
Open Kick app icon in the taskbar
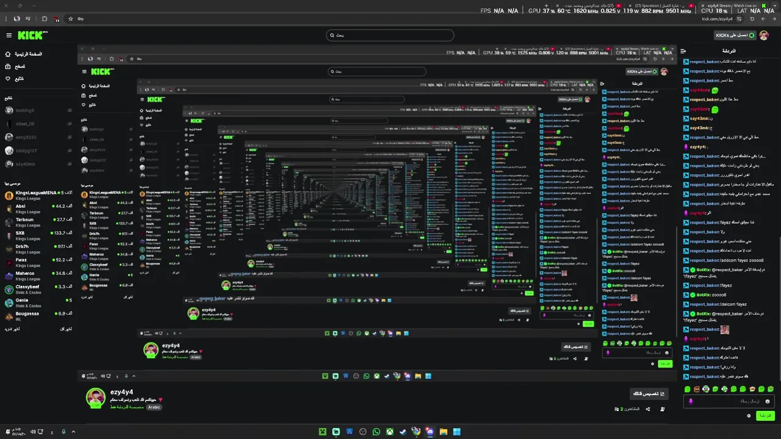point(336,432)
